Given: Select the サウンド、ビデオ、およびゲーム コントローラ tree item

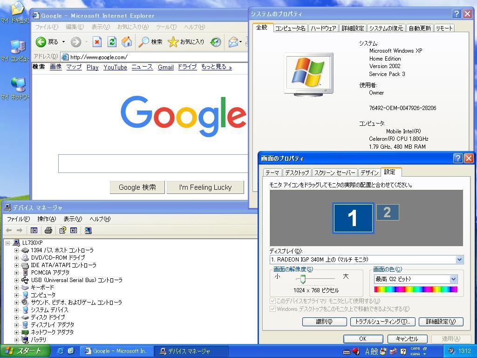Looking at the screenshot, I should click(76, 303).
